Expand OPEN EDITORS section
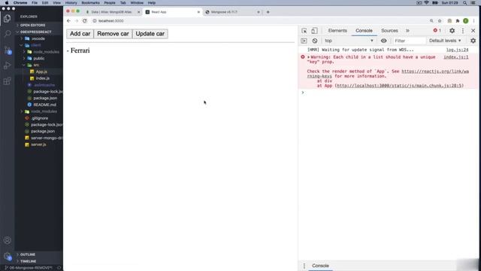Image resolution: width=481 pixels, height=271 pixels. click(x=32, y=25)
